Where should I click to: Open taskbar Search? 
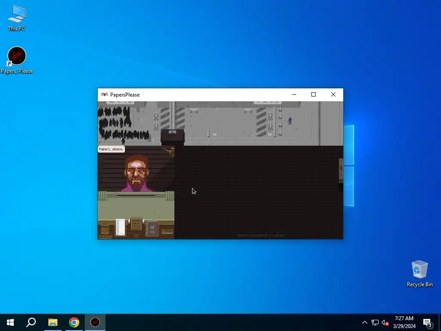(x=31, y=322)
